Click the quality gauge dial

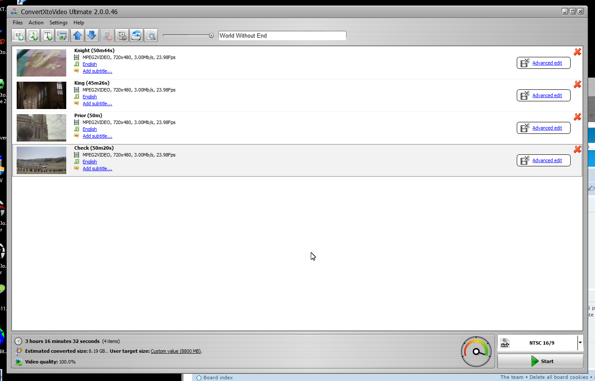pos(476,351)
